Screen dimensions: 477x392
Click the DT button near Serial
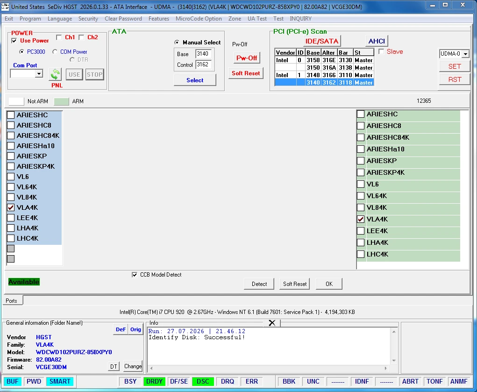114,366
